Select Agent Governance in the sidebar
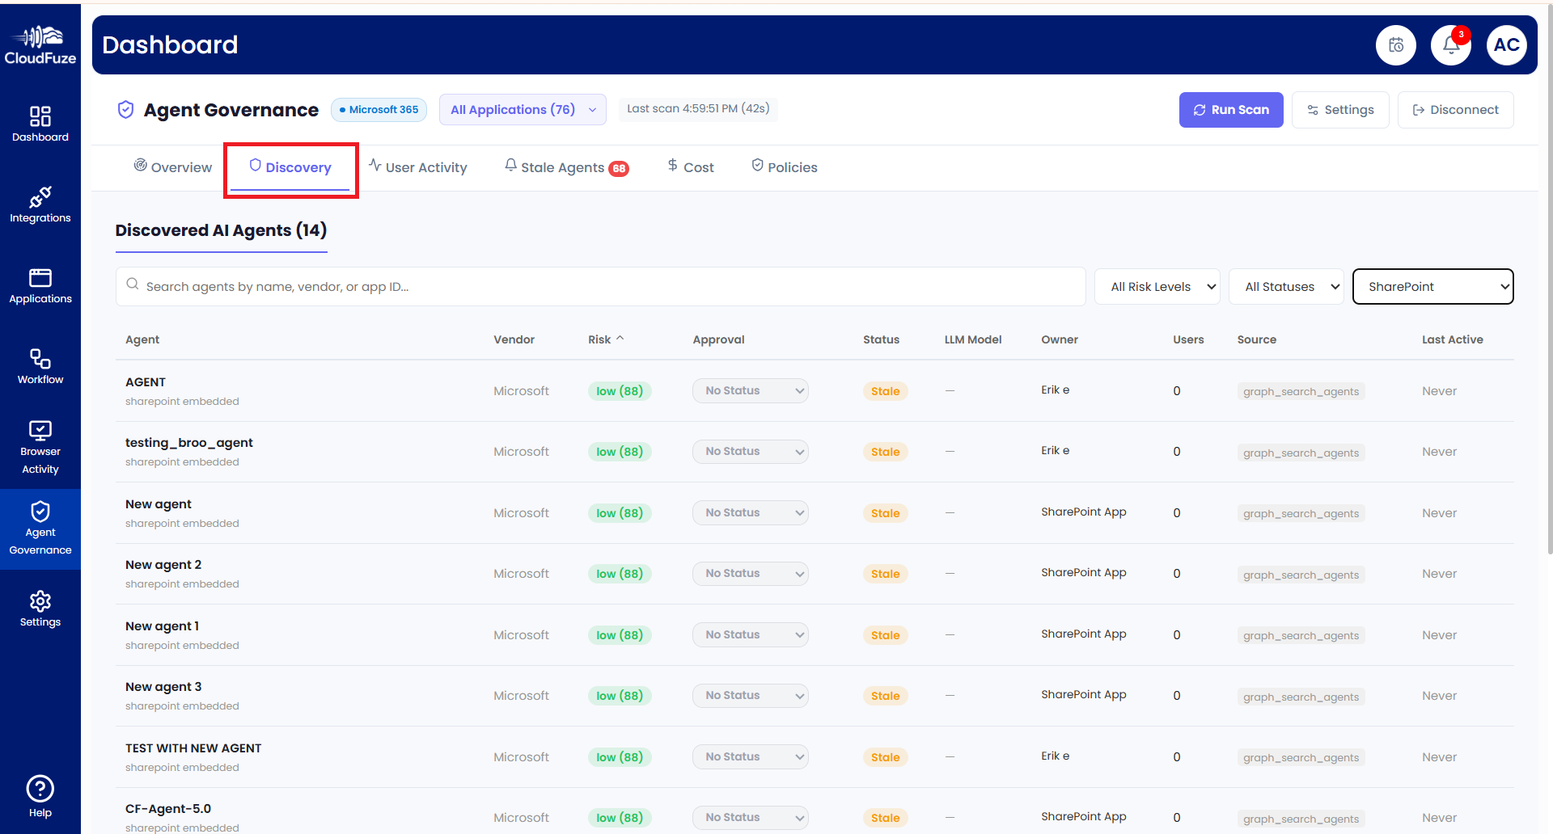 pos(40,529)
